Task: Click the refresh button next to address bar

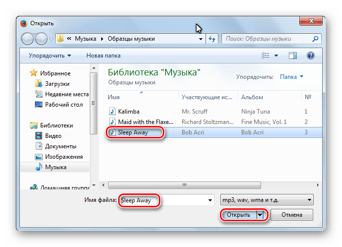Action: pos(212,39)
